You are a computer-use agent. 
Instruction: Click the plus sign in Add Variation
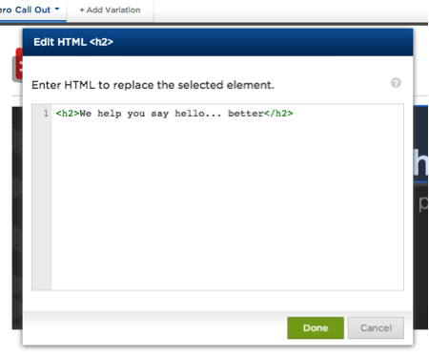82,11
